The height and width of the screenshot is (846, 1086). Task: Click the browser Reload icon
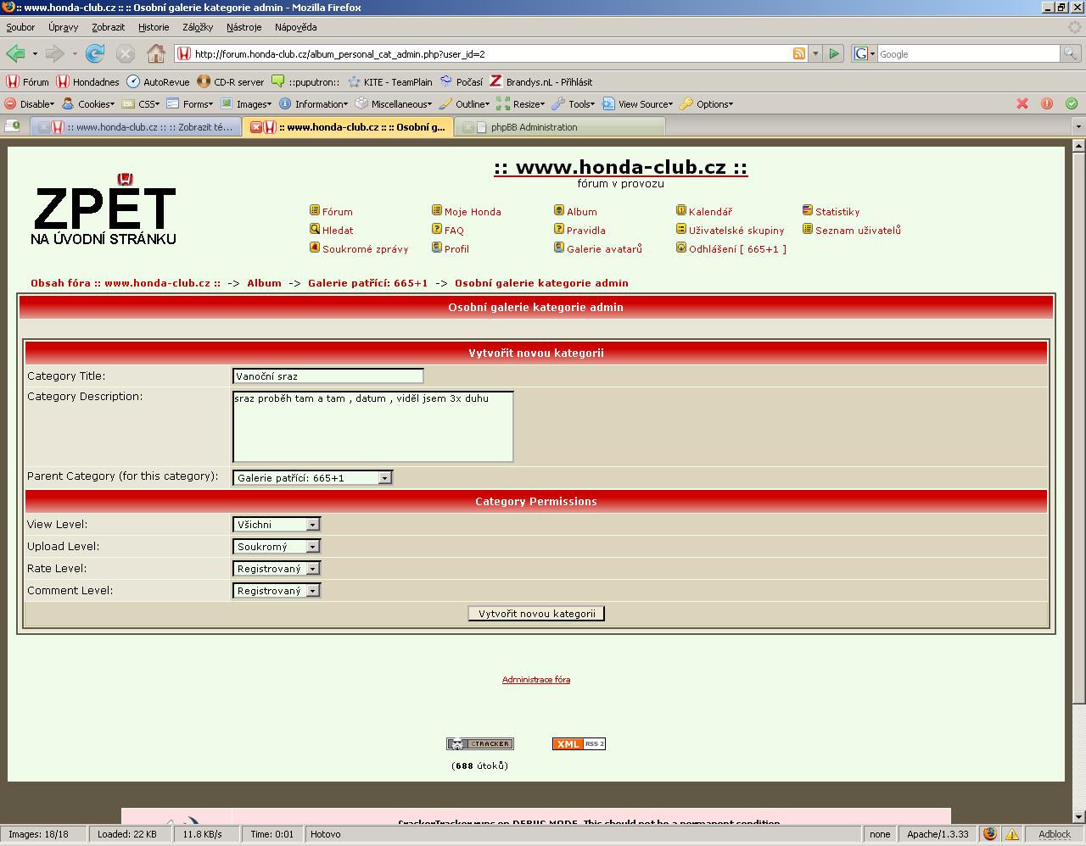tap(95, 54)
